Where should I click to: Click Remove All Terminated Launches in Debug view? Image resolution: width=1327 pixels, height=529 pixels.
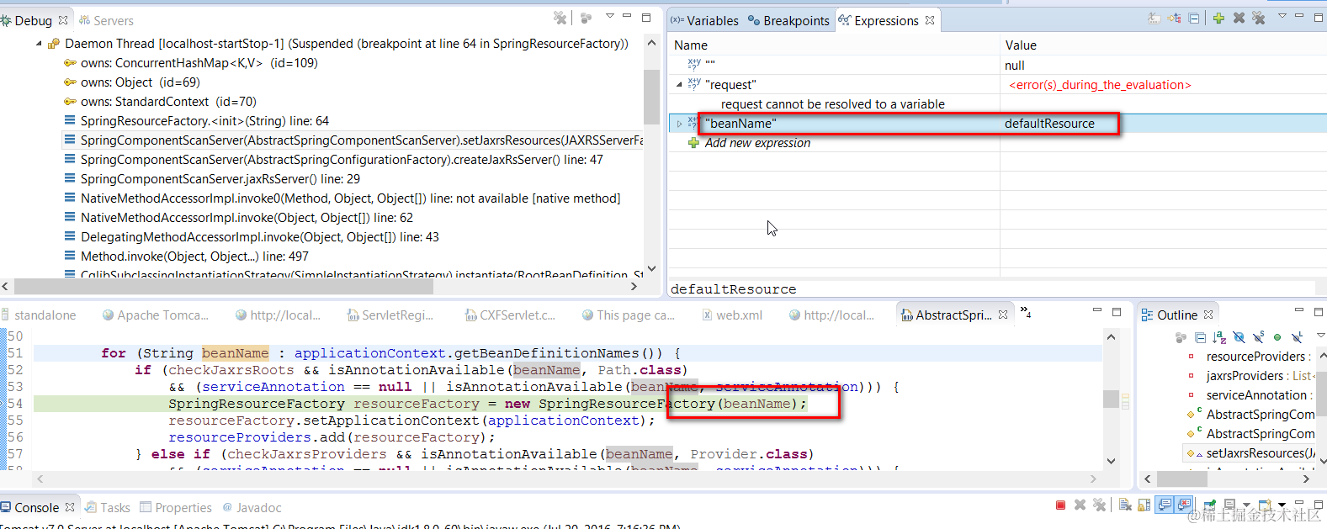[x=560, y=18]
